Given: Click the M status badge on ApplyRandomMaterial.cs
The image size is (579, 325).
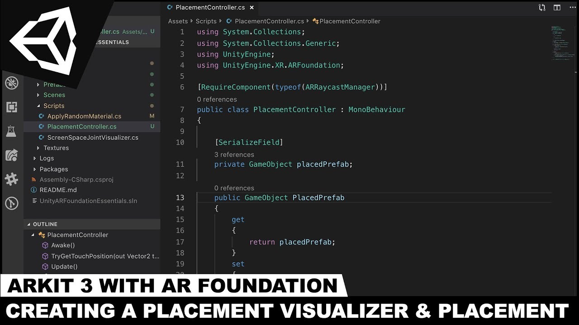Looking at the screenshot, I should pyautogui.click(x=152, y=116).
